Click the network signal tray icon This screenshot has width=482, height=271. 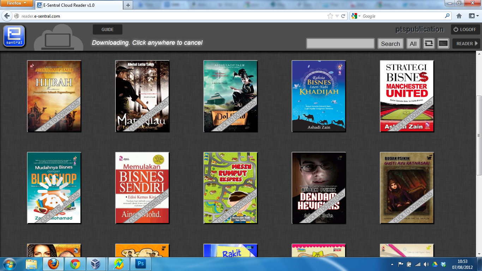tap(418, 264)
